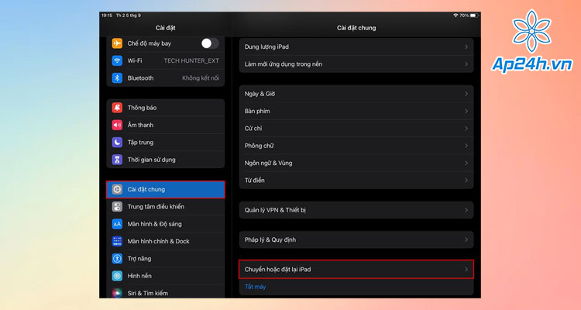Tap Wi-Fi network TECH HUNTER_EXT

[x=191, y=60]
